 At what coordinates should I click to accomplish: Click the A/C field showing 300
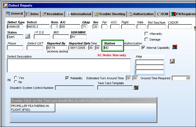(70, 27)
